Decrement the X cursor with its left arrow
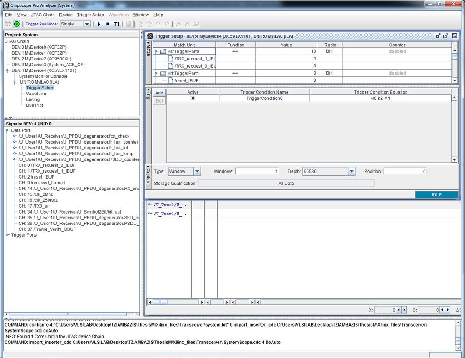The image size is (465, 358). pyautogui.click(x=399, y=310)
